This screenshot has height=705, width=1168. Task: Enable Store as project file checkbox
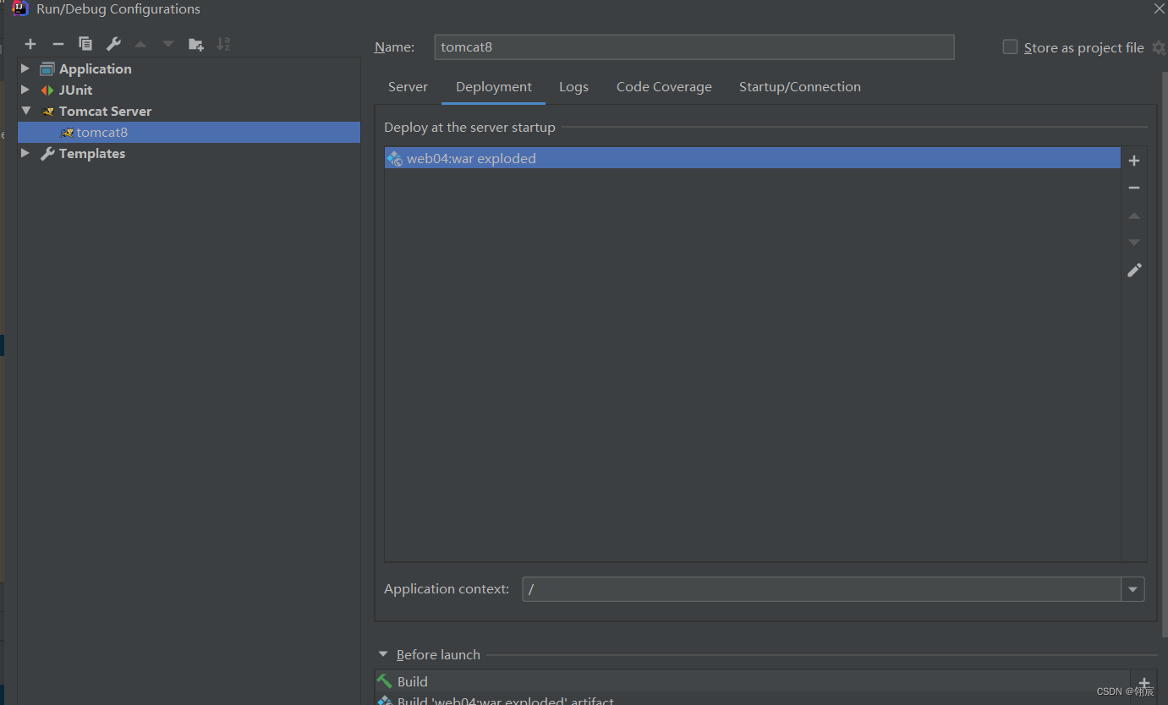(1010, 47)
